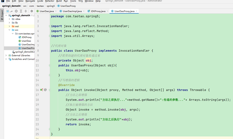Image resolution: width=233 pixels, height=139 pixels.
Task: Close the UserDaoProxy.java tab
Action: [x=136, y=11]
